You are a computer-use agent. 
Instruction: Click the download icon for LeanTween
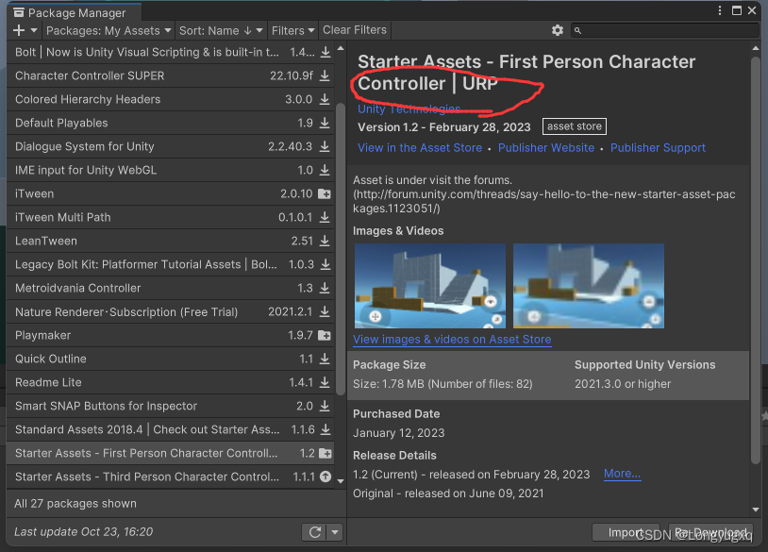[324, 241]
